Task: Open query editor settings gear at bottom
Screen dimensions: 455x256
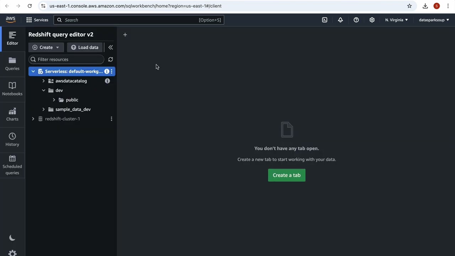Action: 12,253
